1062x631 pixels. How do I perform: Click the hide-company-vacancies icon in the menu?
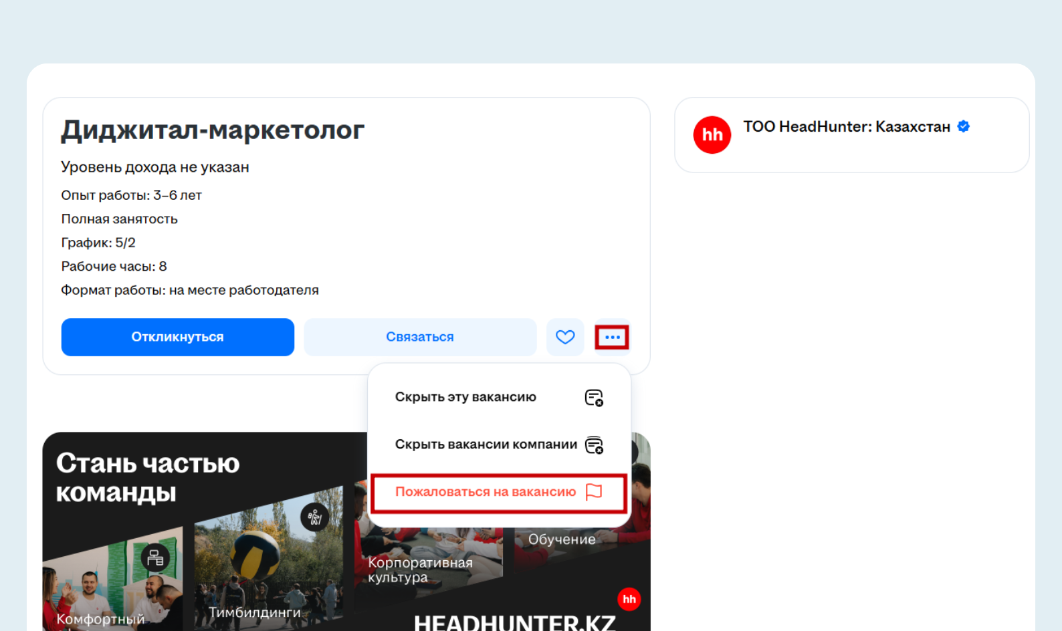(594, 445)
